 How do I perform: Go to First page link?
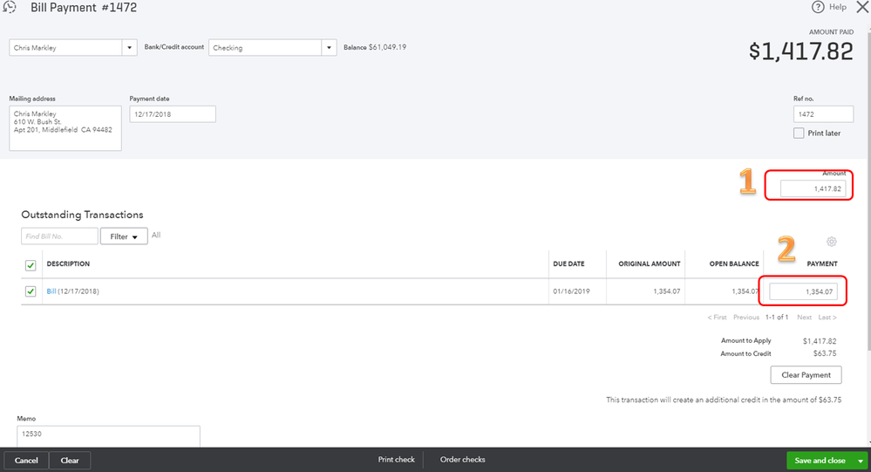click(718, 318)
